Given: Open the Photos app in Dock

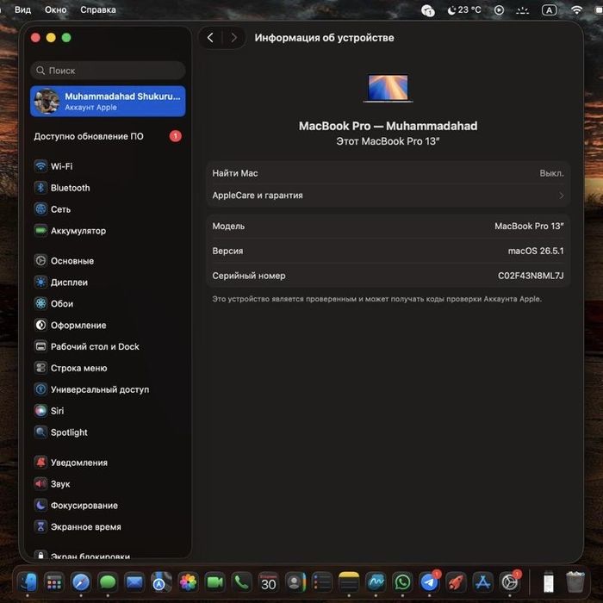Looking at the screenshot, I should click(188, 582).
